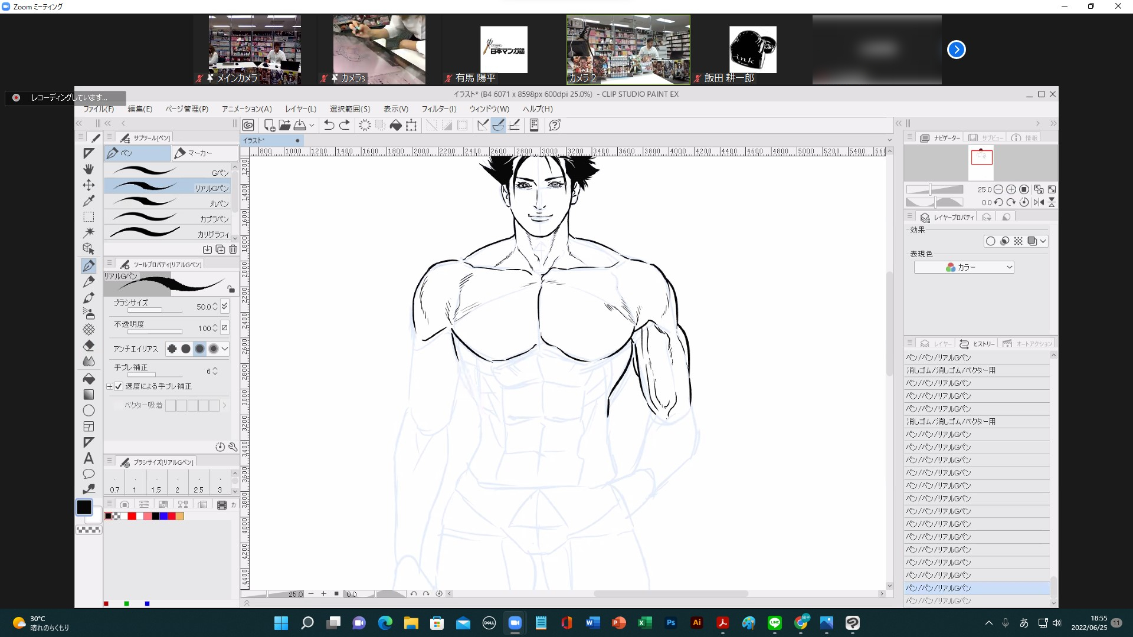Expand the Layer Property effect dropdown arrow

click(1043, 241)
